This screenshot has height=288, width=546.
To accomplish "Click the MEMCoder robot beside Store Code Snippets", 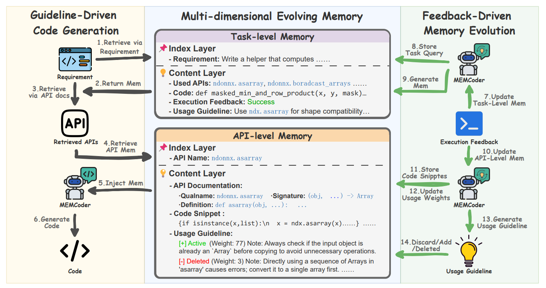I will [x=473, y=184].
